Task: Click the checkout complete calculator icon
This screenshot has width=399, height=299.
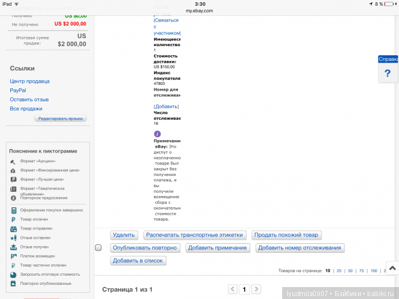Action: tap(13, 210)
